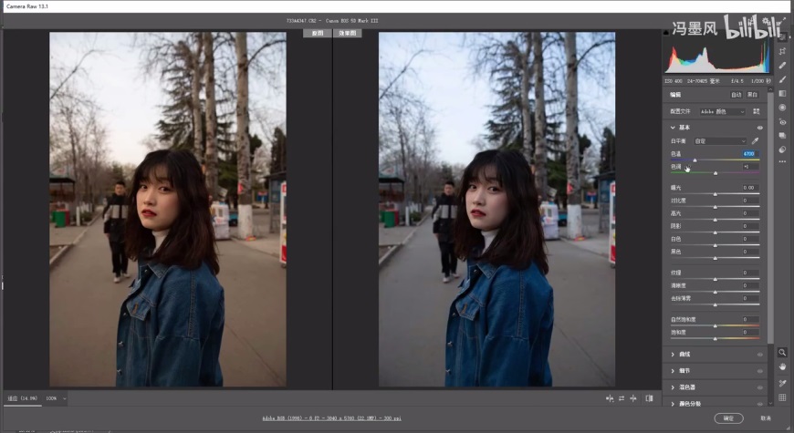The image size is (794, 433).
Task: Select the Crop and Rotate tool
Action: (782, 50)
